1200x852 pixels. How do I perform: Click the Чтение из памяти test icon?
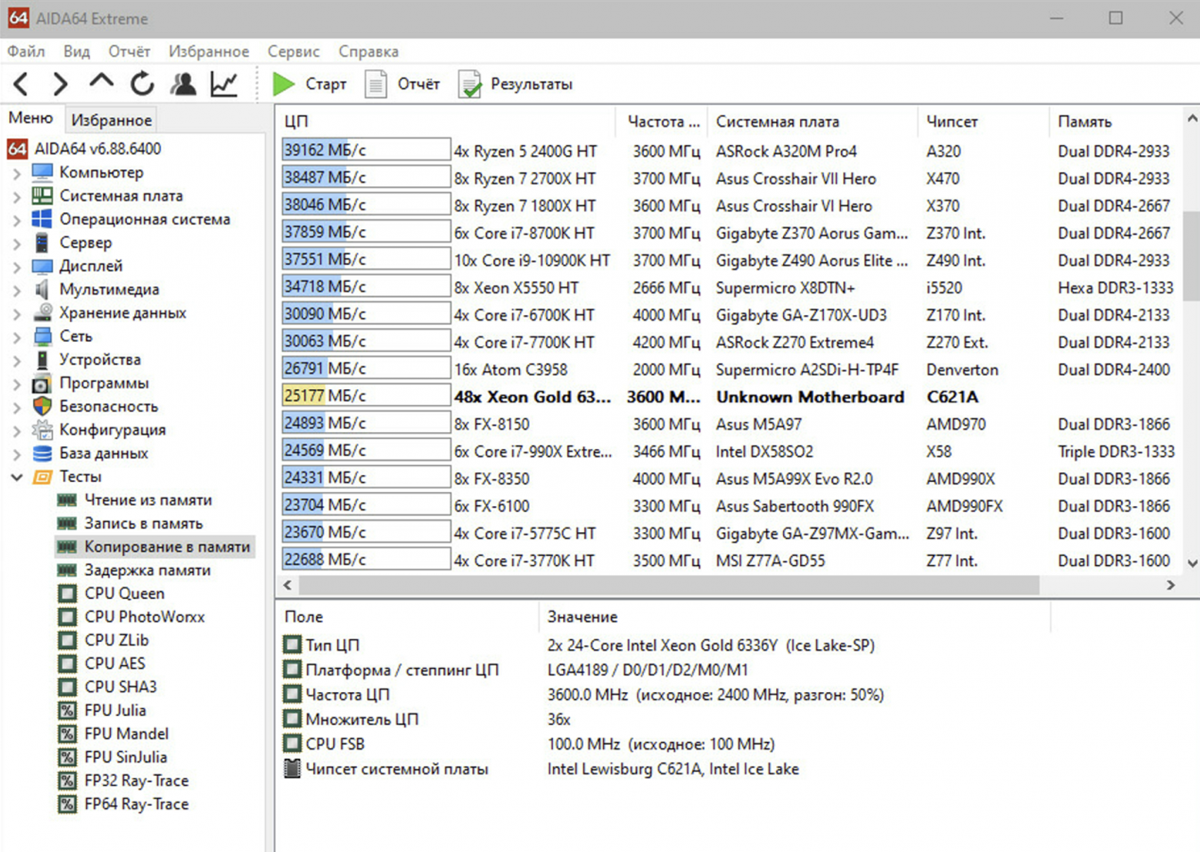(68, 501)
